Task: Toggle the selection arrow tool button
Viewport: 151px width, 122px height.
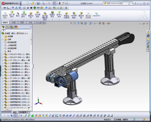Action: [54, 3]
